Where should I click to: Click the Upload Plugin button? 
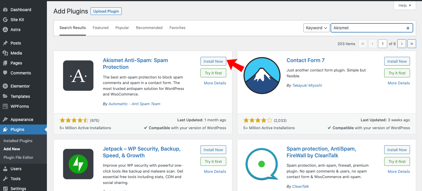point(106,11)
